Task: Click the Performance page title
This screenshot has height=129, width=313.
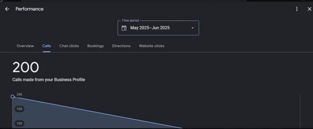Action: pyautogui.click(x=29, y=9)
